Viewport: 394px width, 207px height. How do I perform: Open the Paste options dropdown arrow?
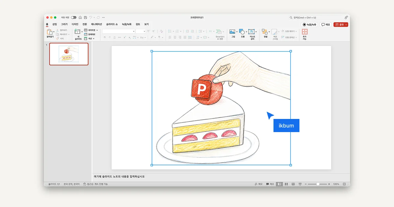pyautogui.click(x=54, y=32)
